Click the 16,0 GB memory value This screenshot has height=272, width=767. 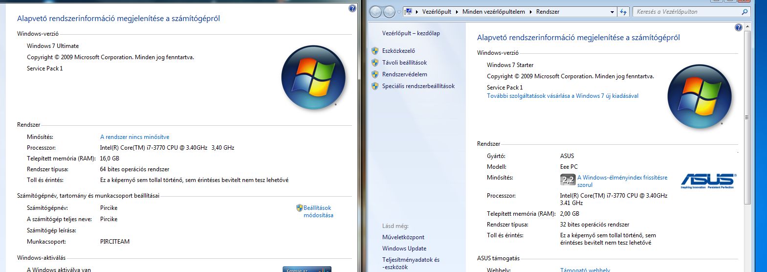click(110, 159)
